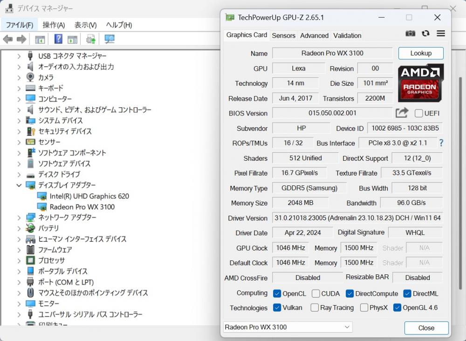Image resolution: width=466 pixels, height=341 pixels.
Task: Open the ファイル(F) menu
Action: (19, 25)
